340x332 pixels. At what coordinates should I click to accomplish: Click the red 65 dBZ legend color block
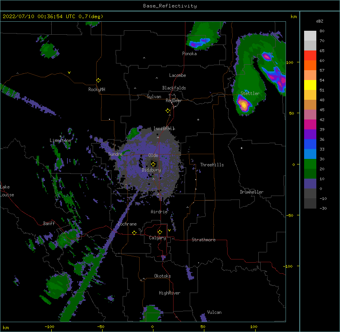click(x=310, y=55)
